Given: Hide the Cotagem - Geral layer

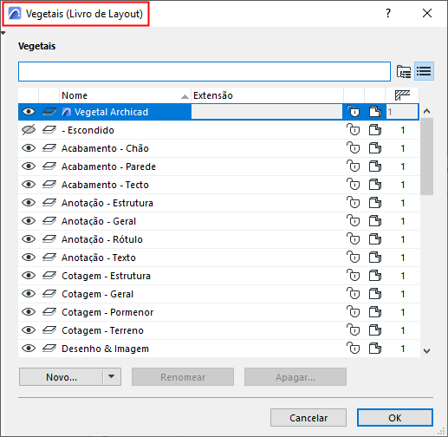Looking at the screenshot, I should (29, 294).
